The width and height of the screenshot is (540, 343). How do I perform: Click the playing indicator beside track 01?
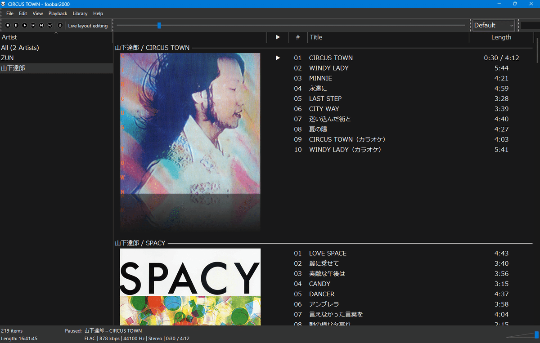coord(278,58)
